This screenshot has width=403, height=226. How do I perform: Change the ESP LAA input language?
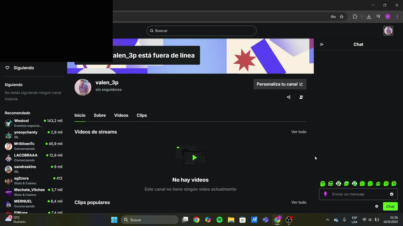(x=355, y=220)
